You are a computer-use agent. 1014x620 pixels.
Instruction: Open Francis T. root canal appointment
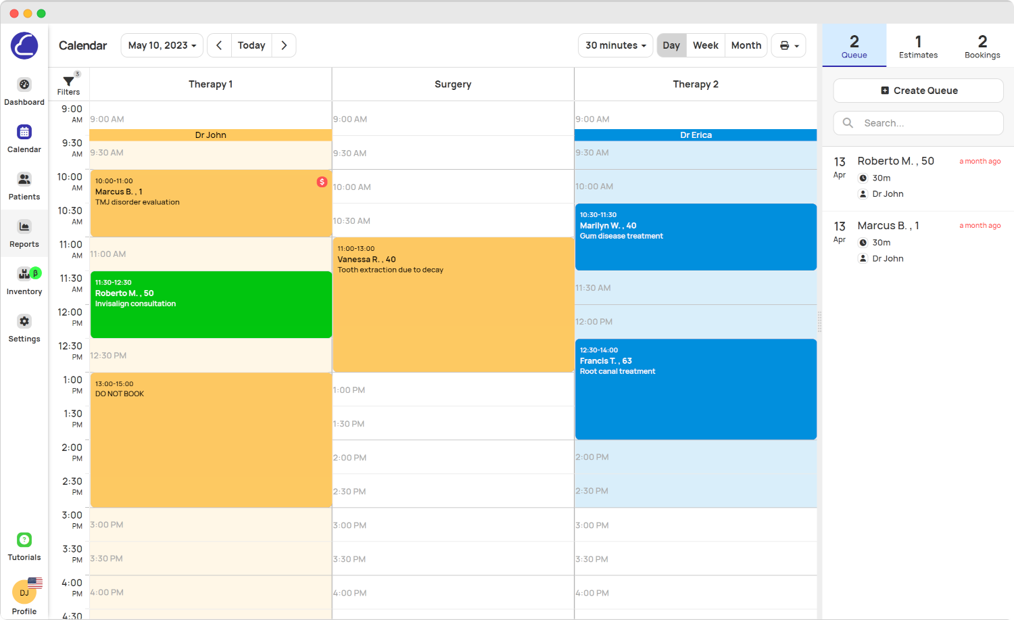click(x=696, y=389)
